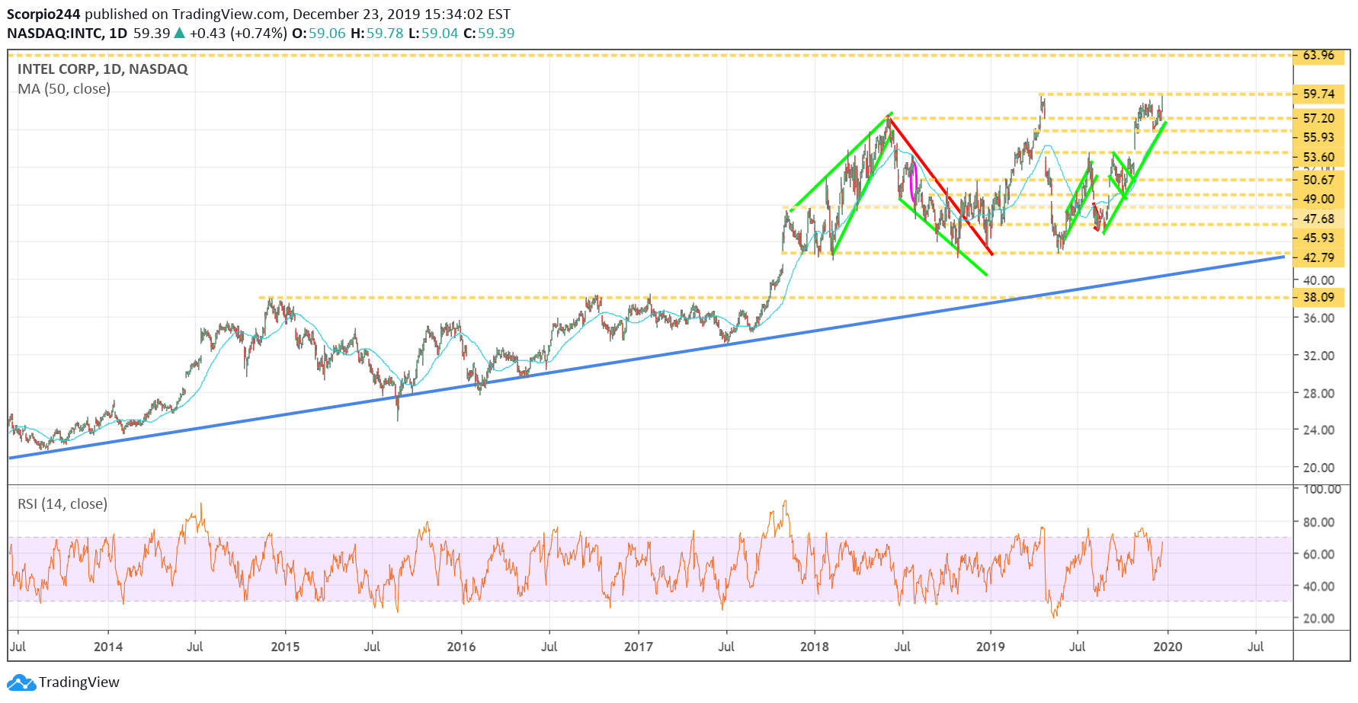Click the RSI (14, close) indicator label
1358x703 pixels.
(62, 503)
